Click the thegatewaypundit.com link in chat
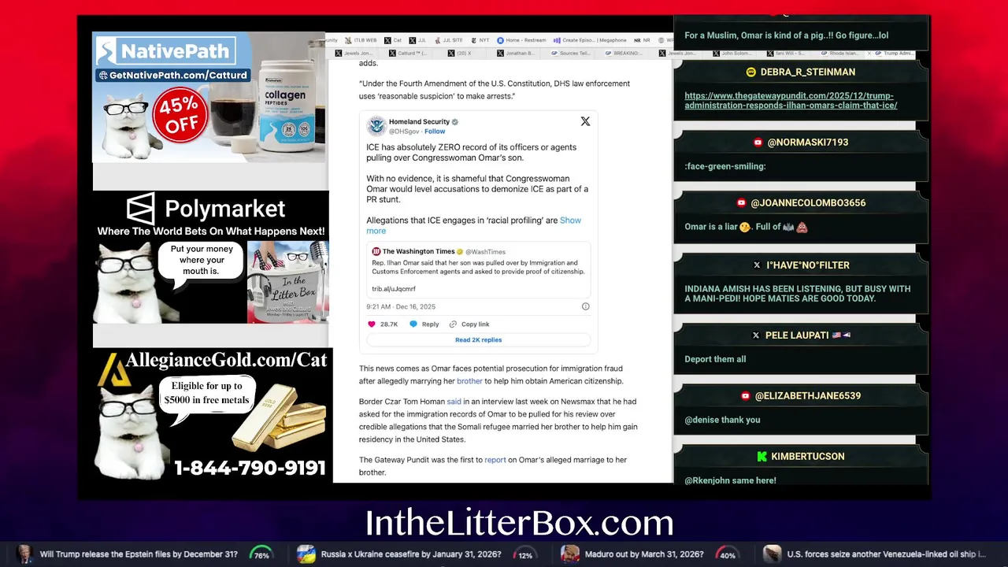1008x567 pixels. tap(791, 101)
